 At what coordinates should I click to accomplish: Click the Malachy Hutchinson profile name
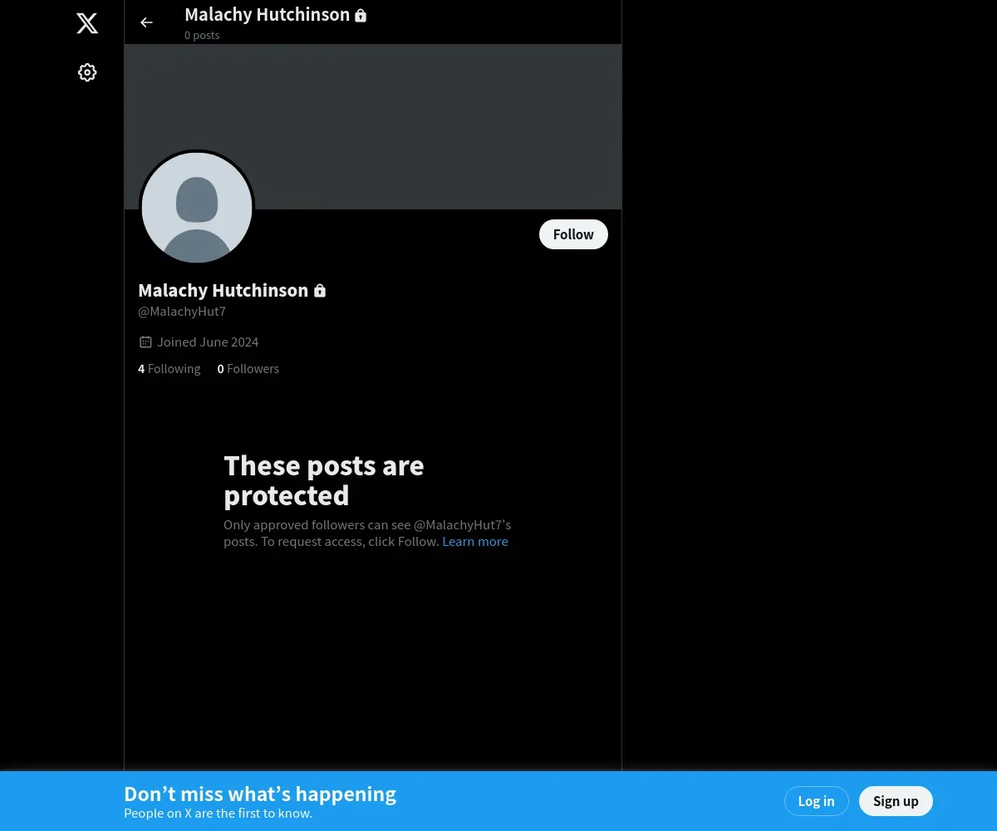tap(223, 290)
